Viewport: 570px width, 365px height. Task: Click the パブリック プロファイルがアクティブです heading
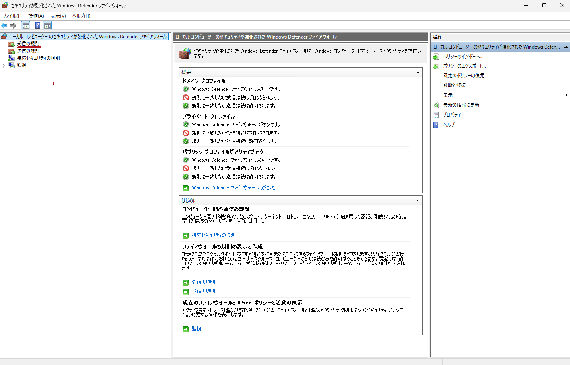[x=223, y=152]
